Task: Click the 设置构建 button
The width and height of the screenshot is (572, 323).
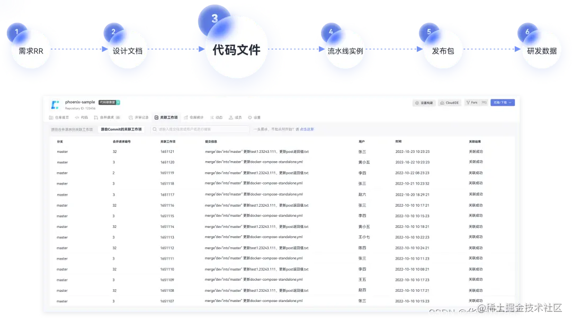Action: point(424,103)
